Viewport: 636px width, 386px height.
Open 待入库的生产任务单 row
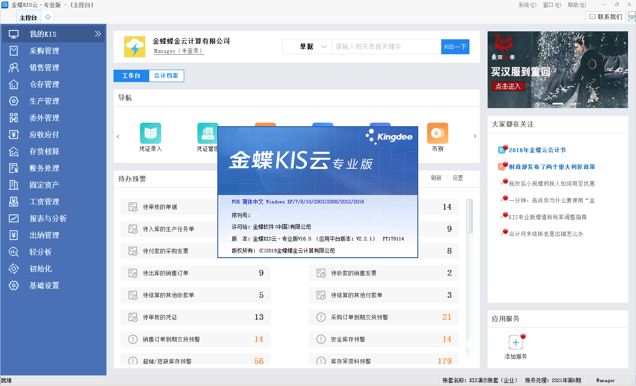(x=169, y=229)
